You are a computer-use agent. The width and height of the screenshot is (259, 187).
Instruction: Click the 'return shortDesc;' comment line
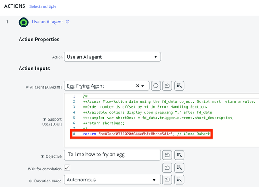pos(103,123)
